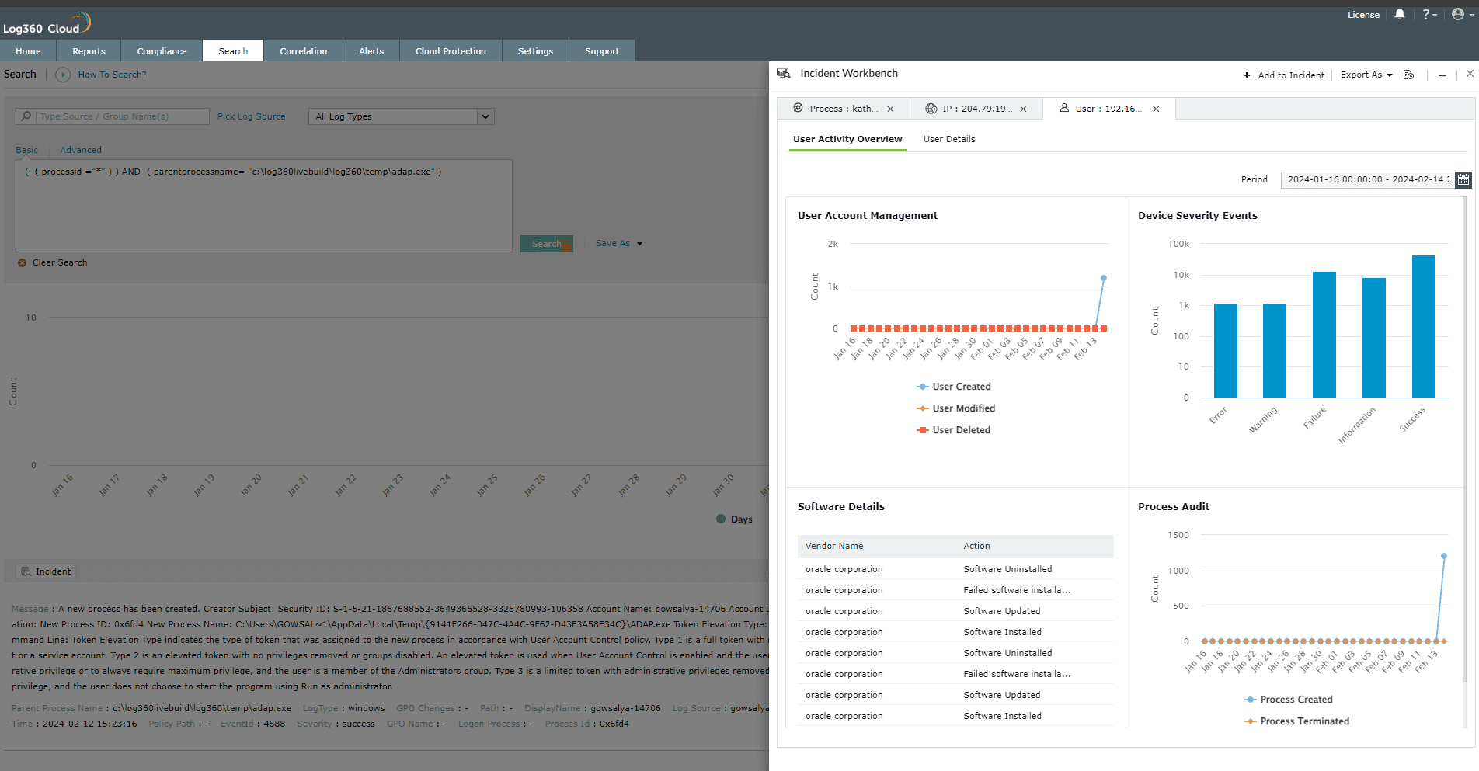Toggle the Days legend in search chart
The height and width of the screenshot is (771, 1479).
pyautogui.click(x=734, y=519)
